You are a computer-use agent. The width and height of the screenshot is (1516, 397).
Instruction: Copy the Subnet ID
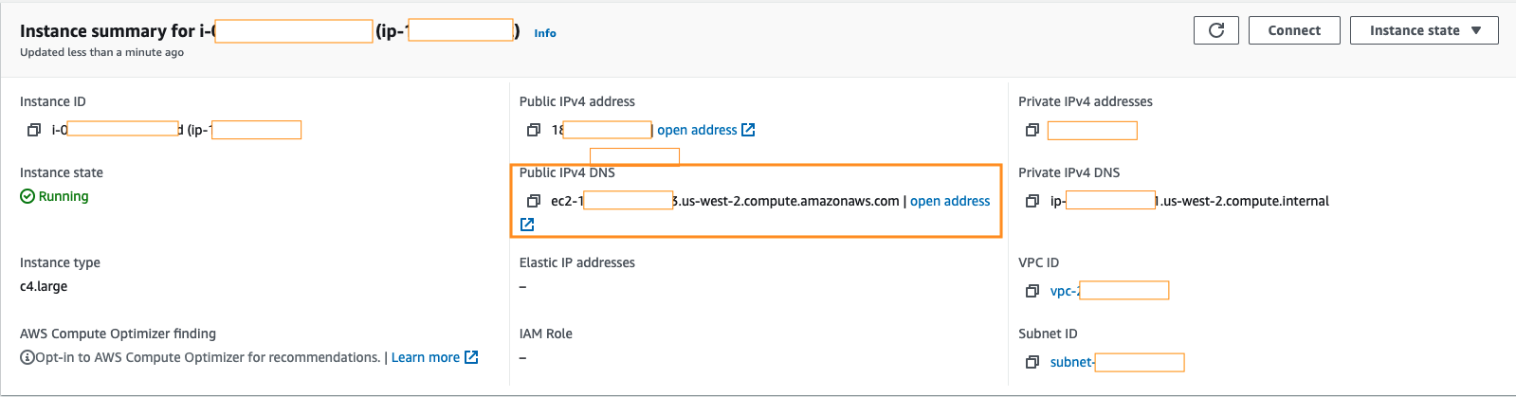pos(1032,362)
